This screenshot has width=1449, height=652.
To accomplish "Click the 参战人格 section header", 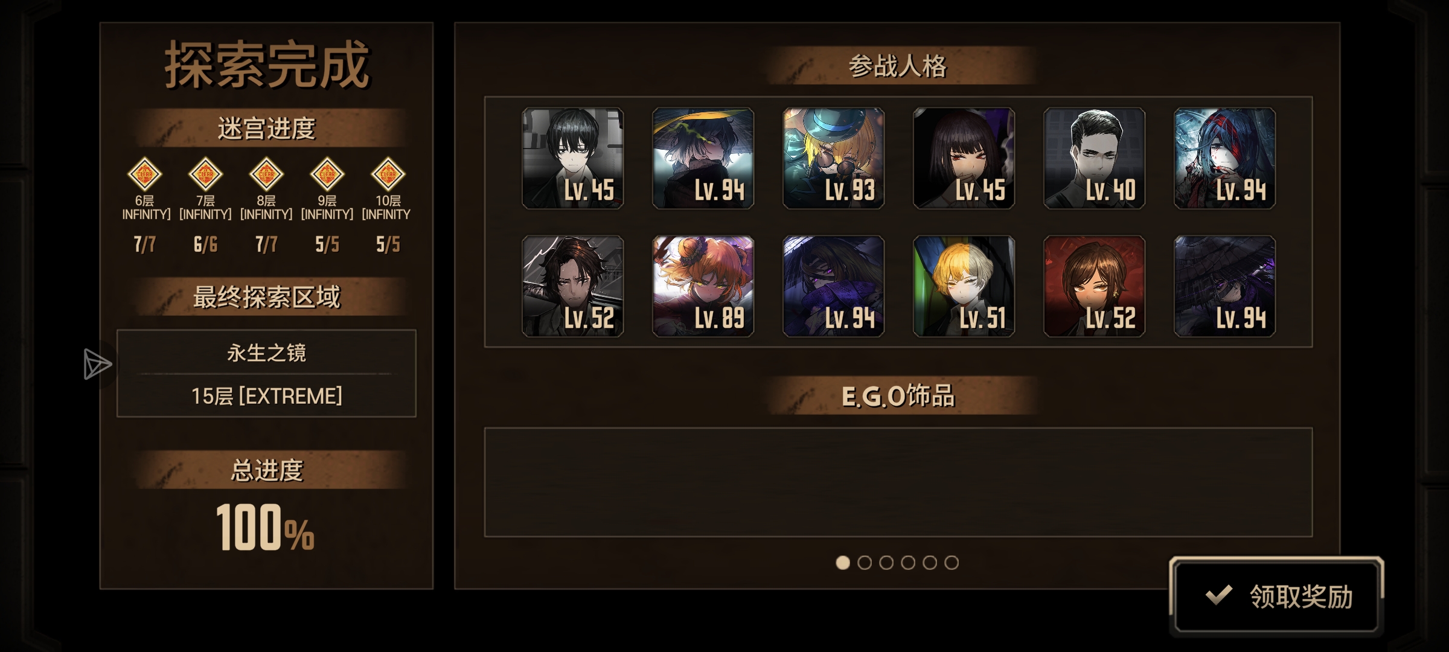I will 898,66.
